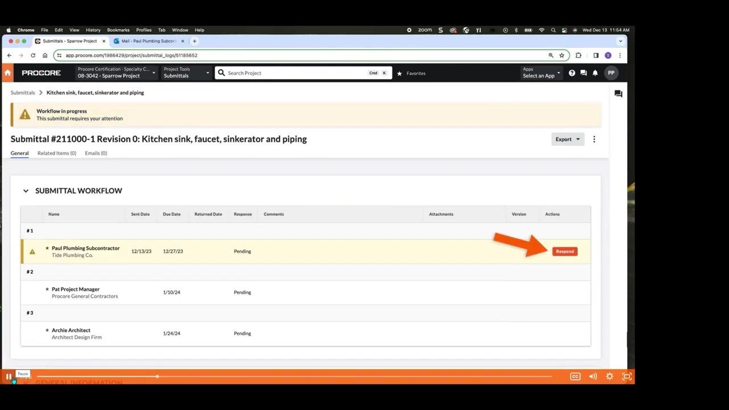Mute the video volume icon

(593, 376)
